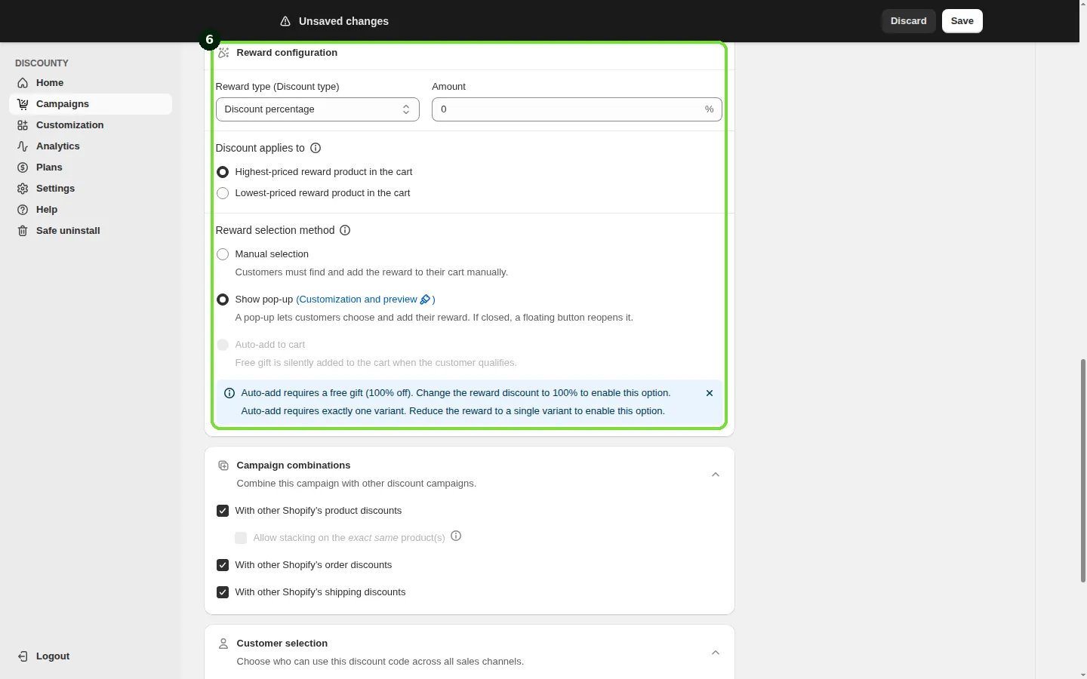Click the Customer selection person icon

[223, 644]
